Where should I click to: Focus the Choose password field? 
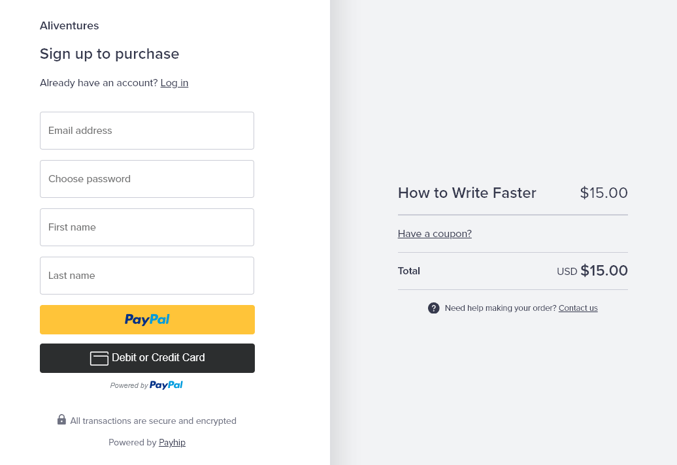coord(147,179)
